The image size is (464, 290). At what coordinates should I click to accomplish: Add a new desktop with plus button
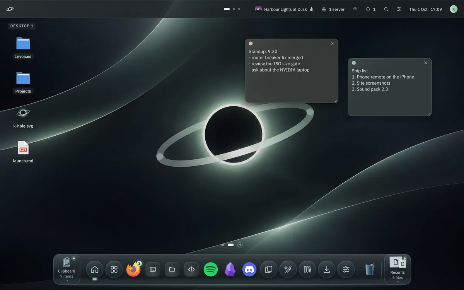click(x=240, y=245)
